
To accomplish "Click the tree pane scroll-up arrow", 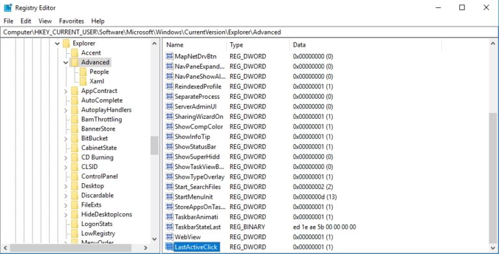I will pos(155,44).
